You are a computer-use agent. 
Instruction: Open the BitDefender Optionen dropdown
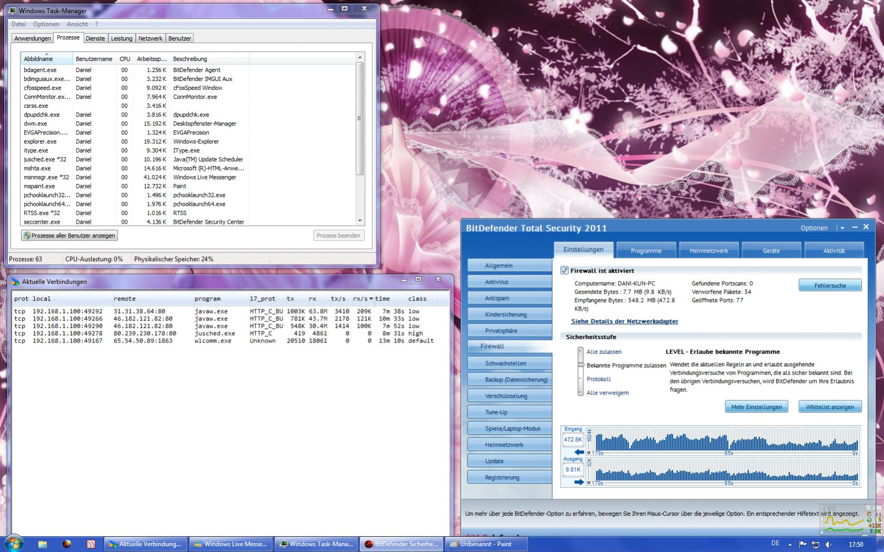842,228
